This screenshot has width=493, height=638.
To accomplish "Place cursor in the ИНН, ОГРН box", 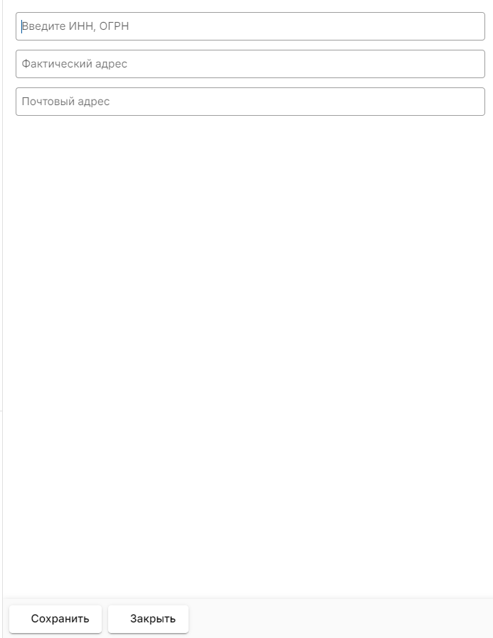I will point(250,26).
